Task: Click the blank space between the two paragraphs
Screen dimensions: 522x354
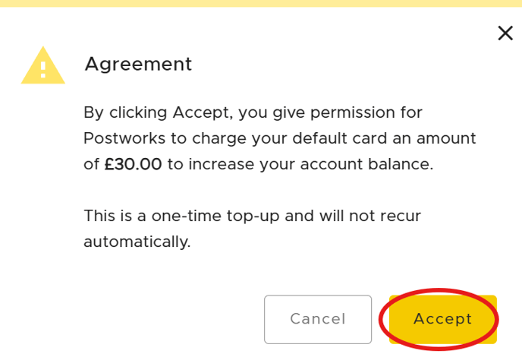Action: (253, 190)
